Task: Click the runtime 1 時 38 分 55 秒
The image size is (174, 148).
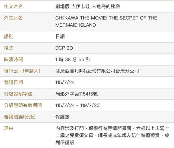Action: [73, 59]
